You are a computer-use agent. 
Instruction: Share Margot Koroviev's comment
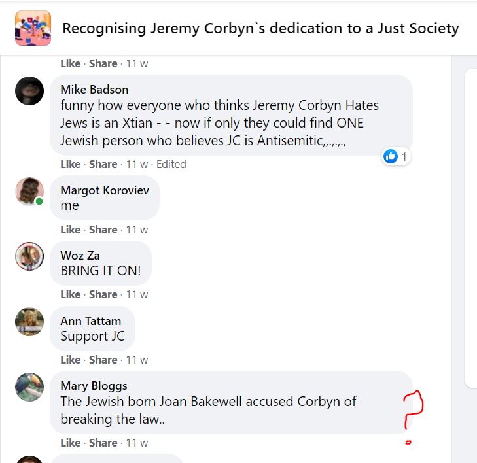[x=103, y=230]
